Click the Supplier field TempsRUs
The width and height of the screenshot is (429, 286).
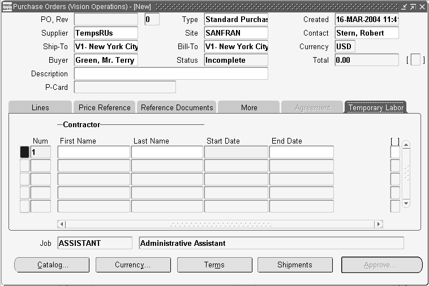pos(106,33)
